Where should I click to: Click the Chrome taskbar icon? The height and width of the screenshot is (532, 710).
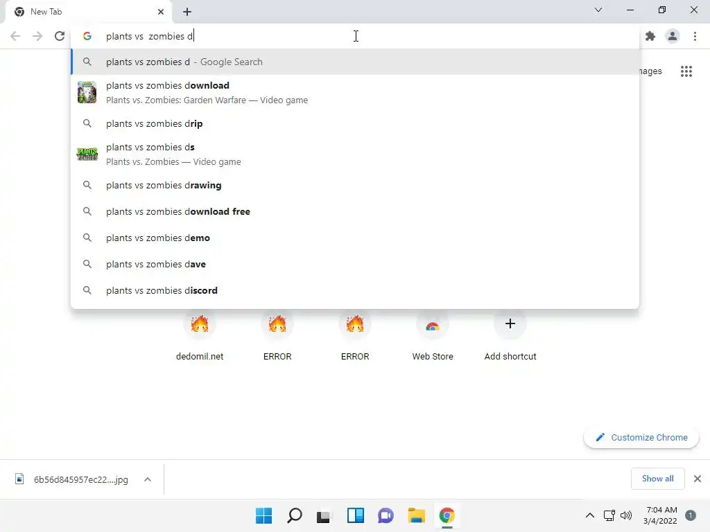pyautogui.click(x=447, y=515)
